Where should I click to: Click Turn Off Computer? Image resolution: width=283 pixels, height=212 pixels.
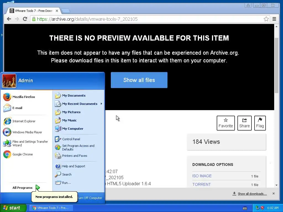tap(90, 198)
